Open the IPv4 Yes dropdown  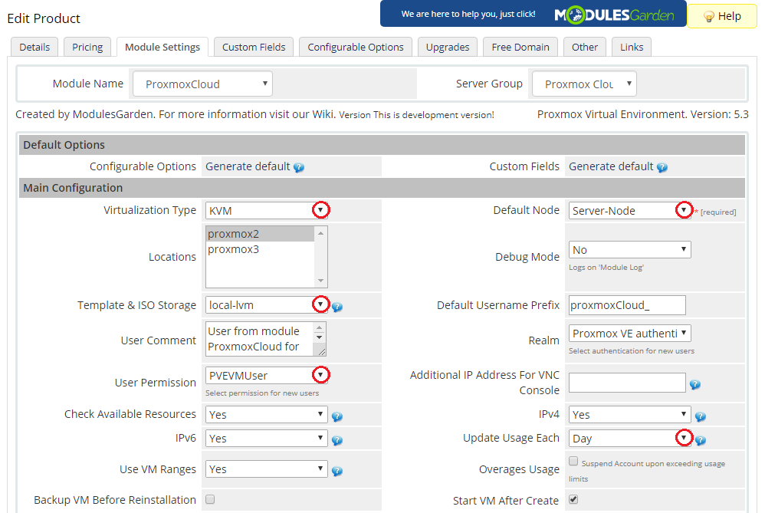(630, 414)
